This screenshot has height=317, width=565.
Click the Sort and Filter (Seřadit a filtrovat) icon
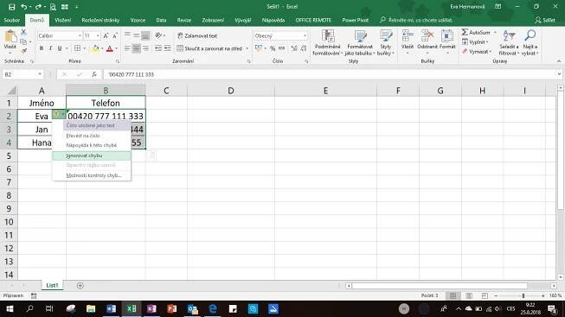[509, 43]
